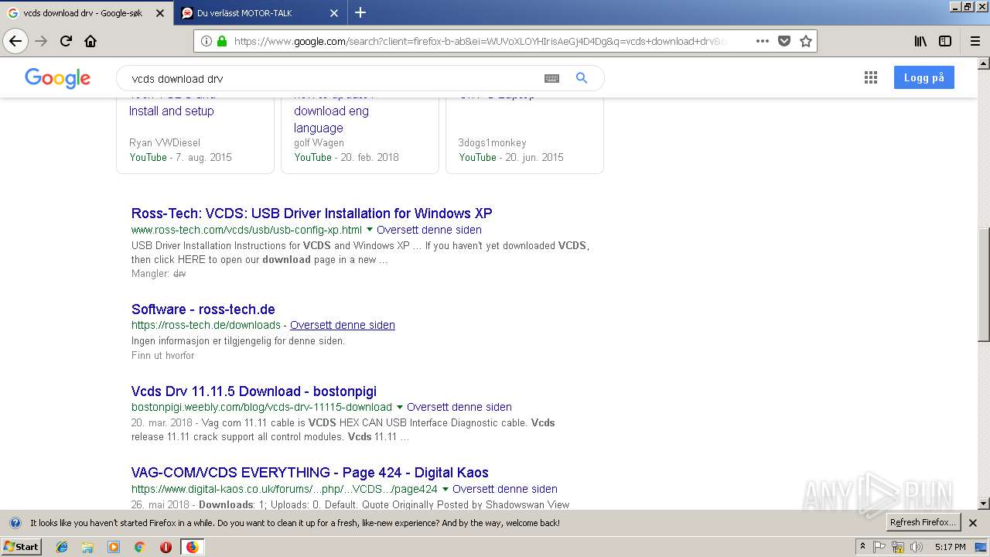Click the Refresh Firefox button
Screen dimensions: 990x557
[923, 522]
